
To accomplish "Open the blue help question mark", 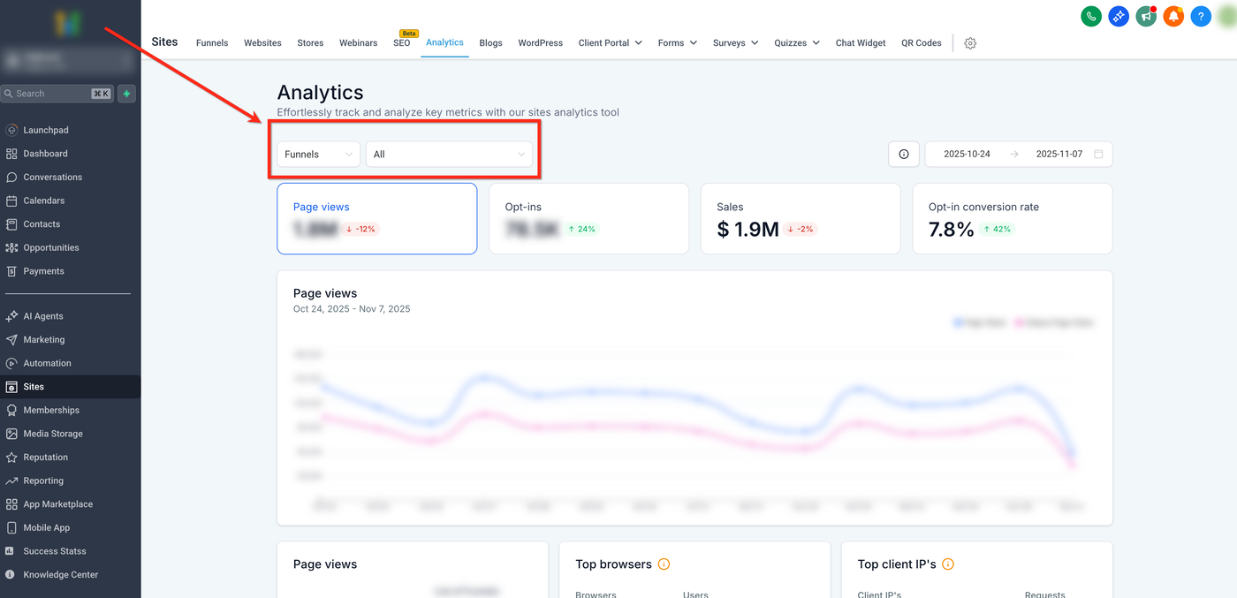I will [x=1200, y=16].
